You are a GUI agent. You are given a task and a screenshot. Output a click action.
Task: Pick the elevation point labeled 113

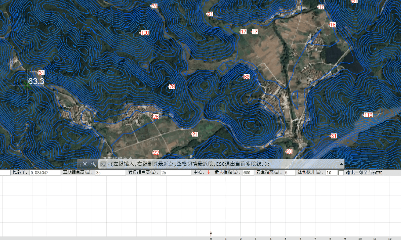tap(367, 115)
